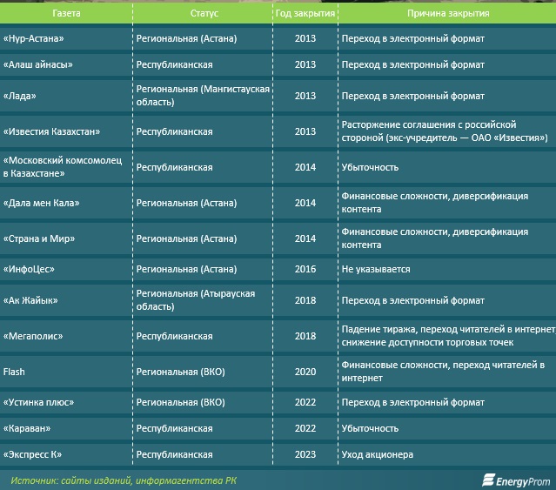This screenshot has width=556, height=490.
Task: Click reason «Финансовые сложности, переход читателей в интернет»
Action: point(443,372)
